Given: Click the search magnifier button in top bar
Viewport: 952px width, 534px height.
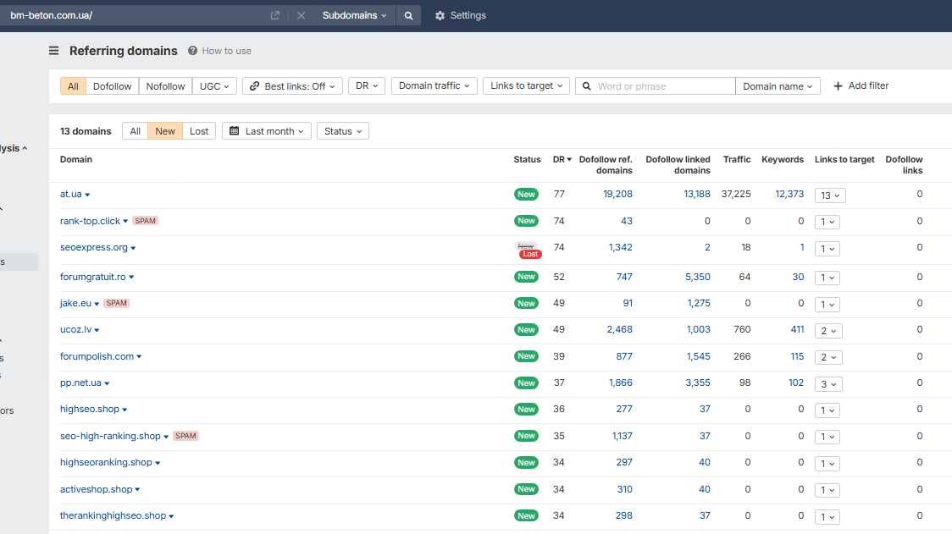Looking at the screenshot, I should pyautogui.click(x=408, y=16).
